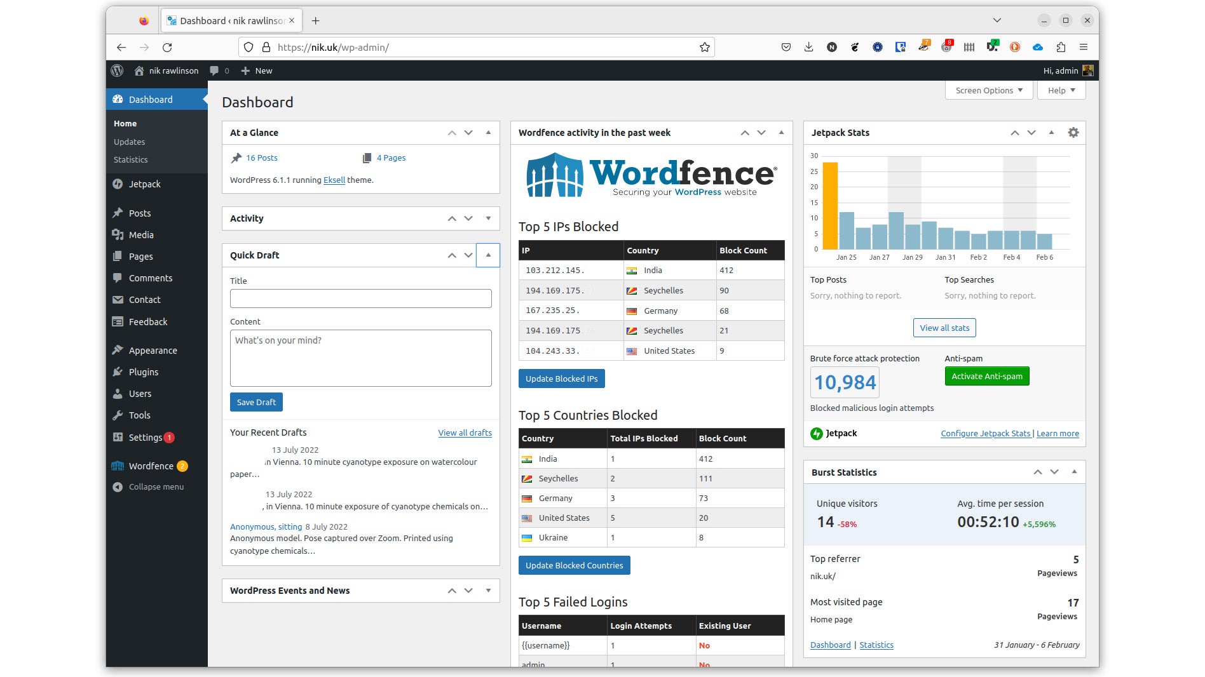Open Burst Statistics link at bottom

click(876, 645)
